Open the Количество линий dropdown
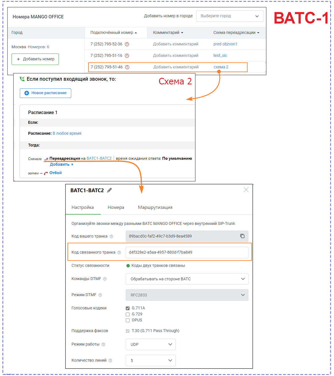The image size is (334, 376). coord(151,360)
